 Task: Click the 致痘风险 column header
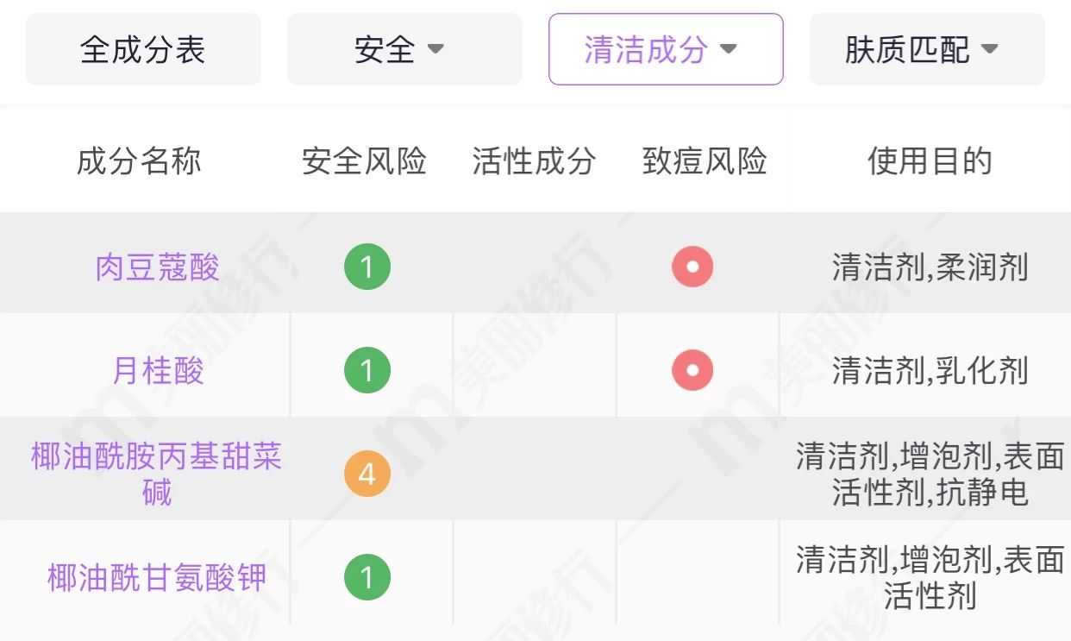(705, 160)
